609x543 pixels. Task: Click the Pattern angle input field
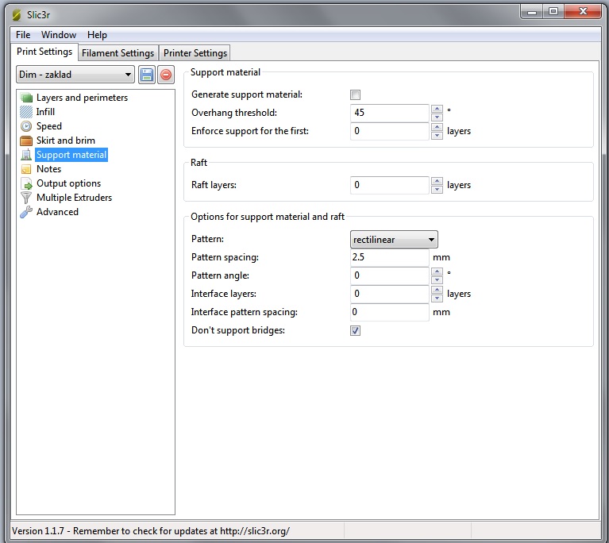[x=390, y=275]
